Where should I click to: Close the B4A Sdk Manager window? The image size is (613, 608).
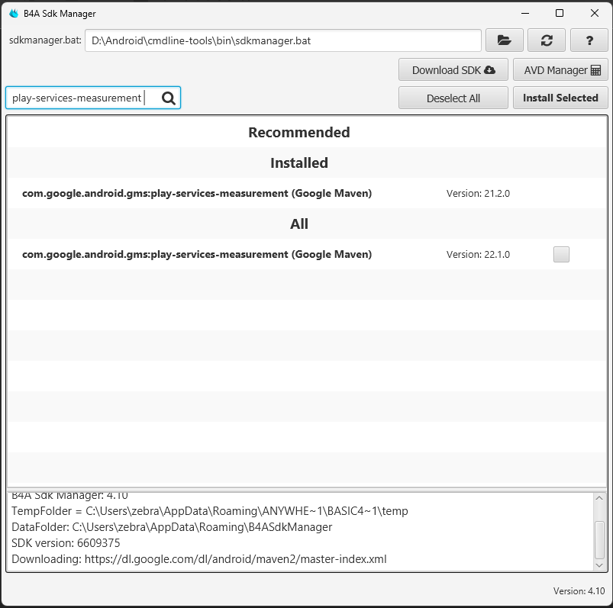tap(594, 13)
